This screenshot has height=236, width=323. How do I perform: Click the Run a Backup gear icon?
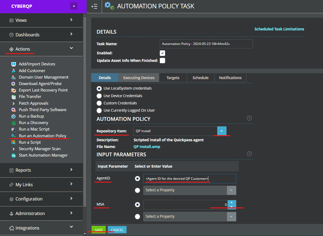[13, 117]
